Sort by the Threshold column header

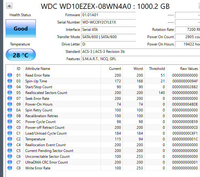click(x=155, y=69)
